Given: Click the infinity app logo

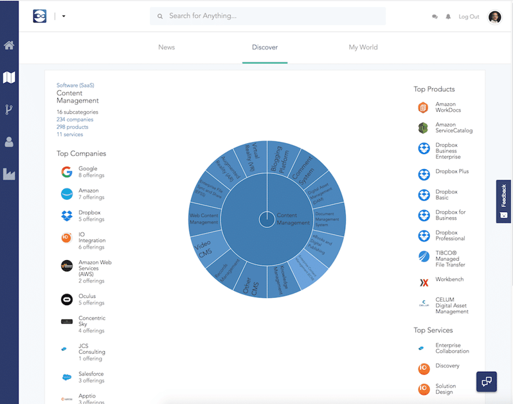Looking at the screenshot, I should click(x=40, y=16).
